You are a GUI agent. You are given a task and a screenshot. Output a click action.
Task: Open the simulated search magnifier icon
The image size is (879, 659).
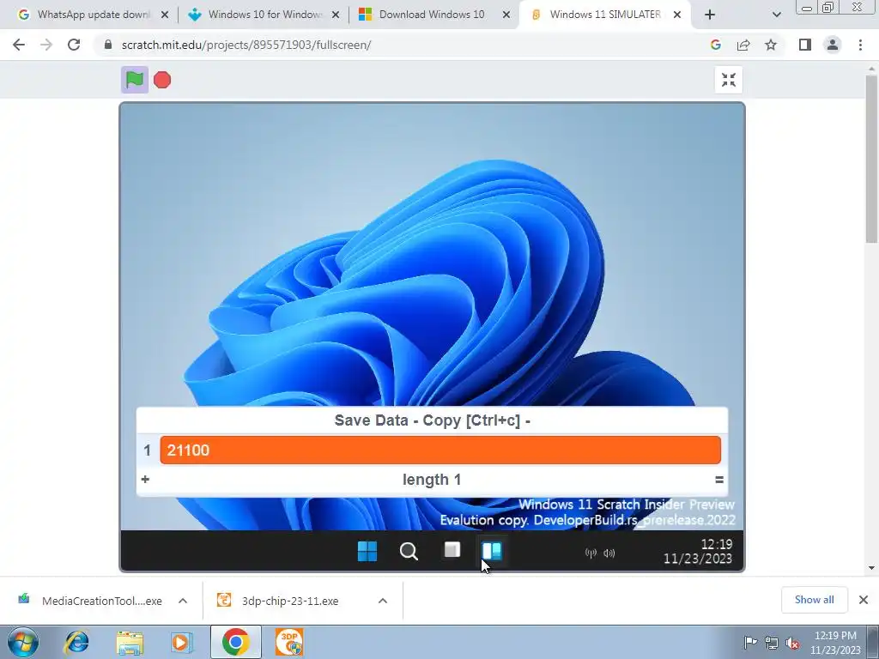(x=409, y=552)
